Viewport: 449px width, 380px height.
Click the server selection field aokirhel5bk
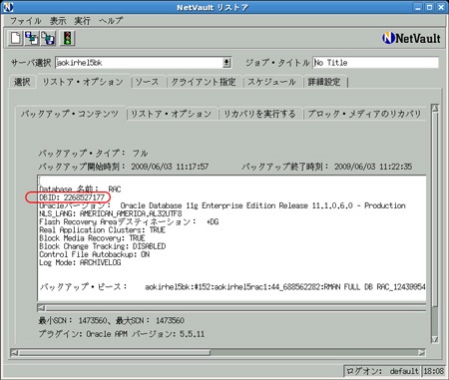pyautogui.click(x=139, y=63)
